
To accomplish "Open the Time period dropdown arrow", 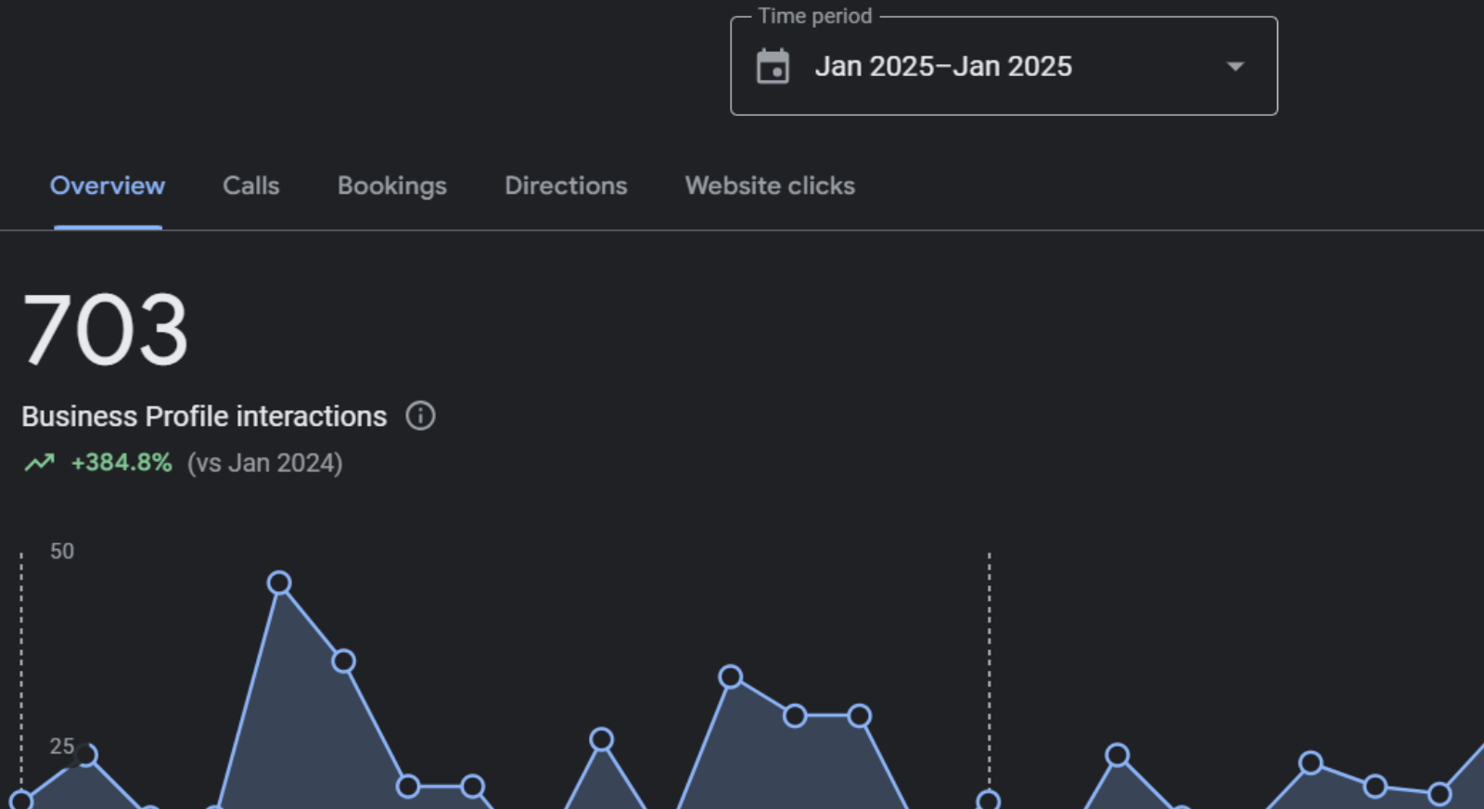I will point(1235,67).
